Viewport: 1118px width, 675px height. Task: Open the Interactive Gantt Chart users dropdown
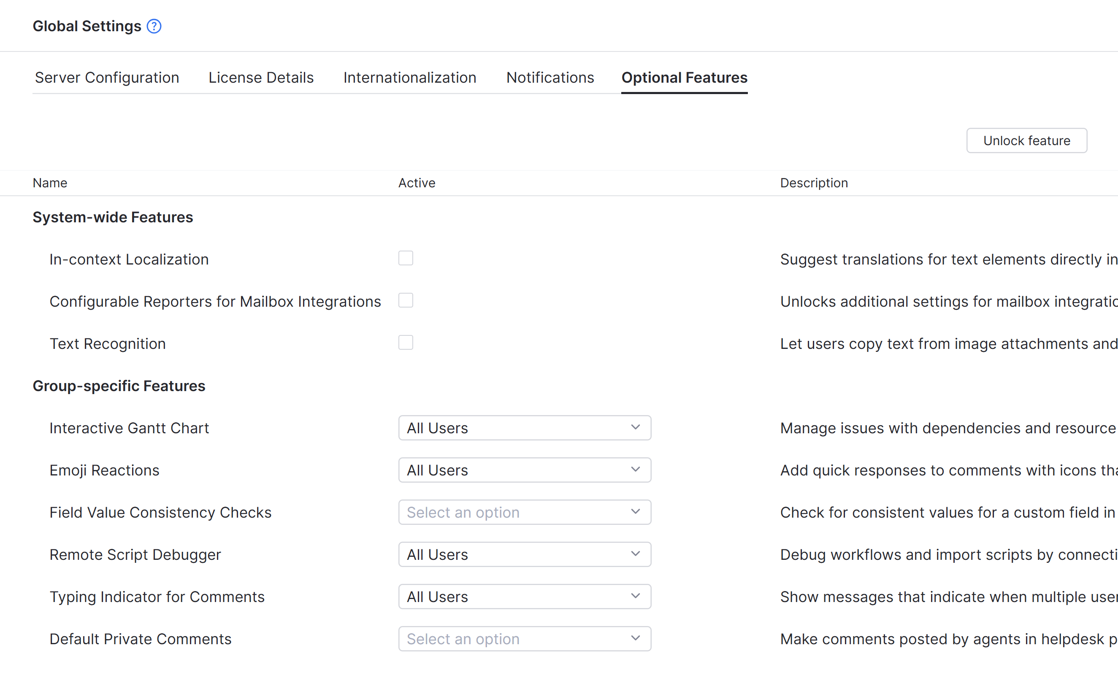(524, 427)
